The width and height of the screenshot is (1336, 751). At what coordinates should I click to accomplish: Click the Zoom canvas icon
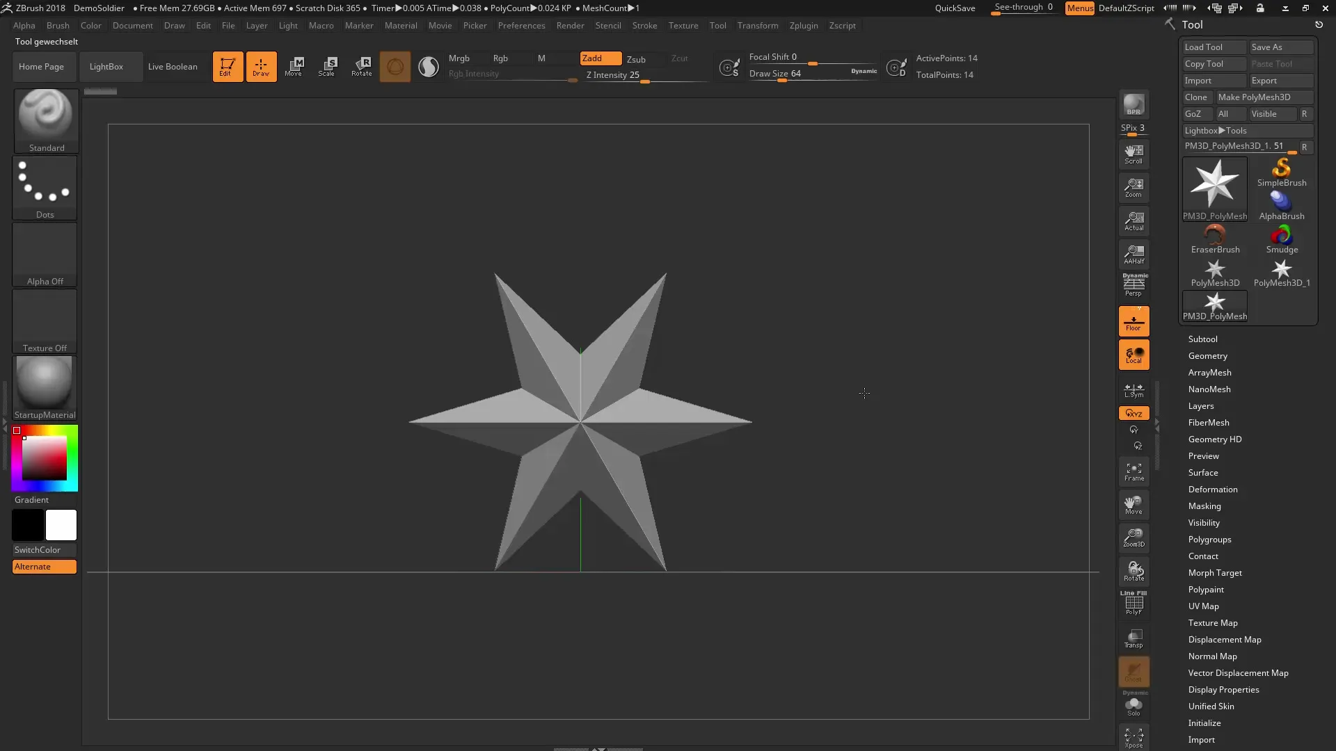[x=1134, y=188]
